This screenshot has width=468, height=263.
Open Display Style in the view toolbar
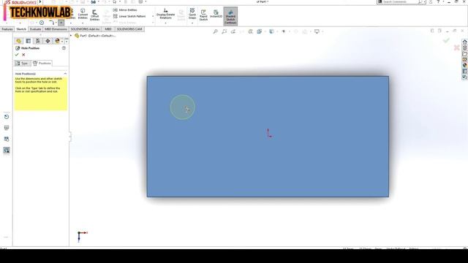271,31
